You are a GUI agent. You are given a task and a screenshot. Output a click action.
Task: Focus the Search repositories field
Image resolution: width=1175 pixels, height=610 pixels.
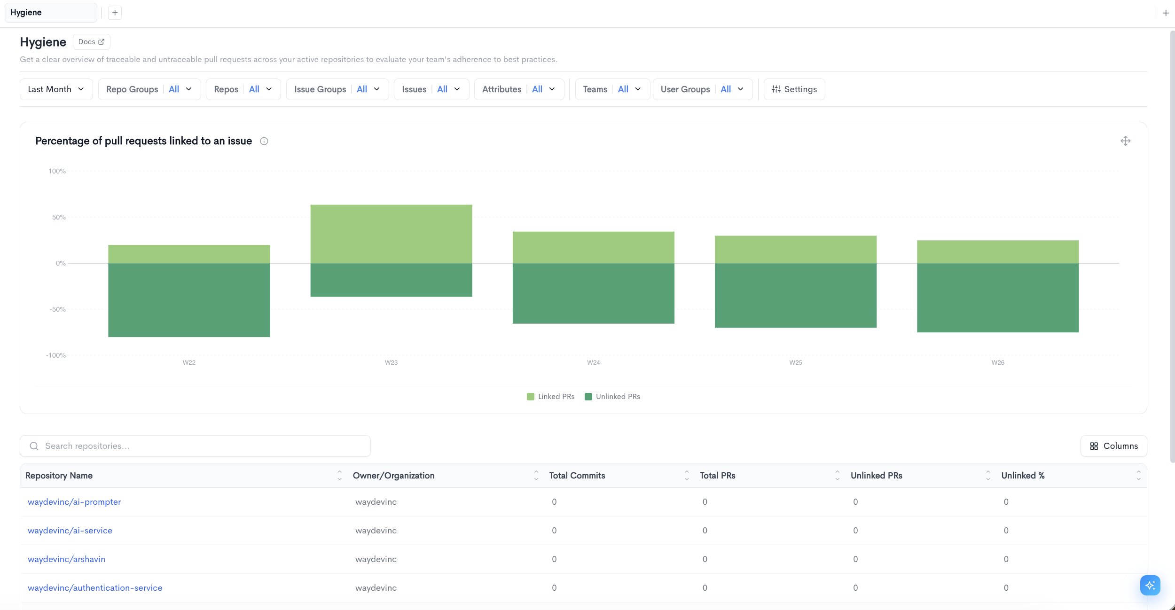click(195, 446)
